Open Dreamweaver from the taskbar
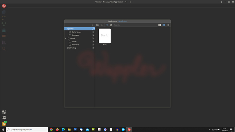This screenshot has height=132, width=235. click(93, 130)
